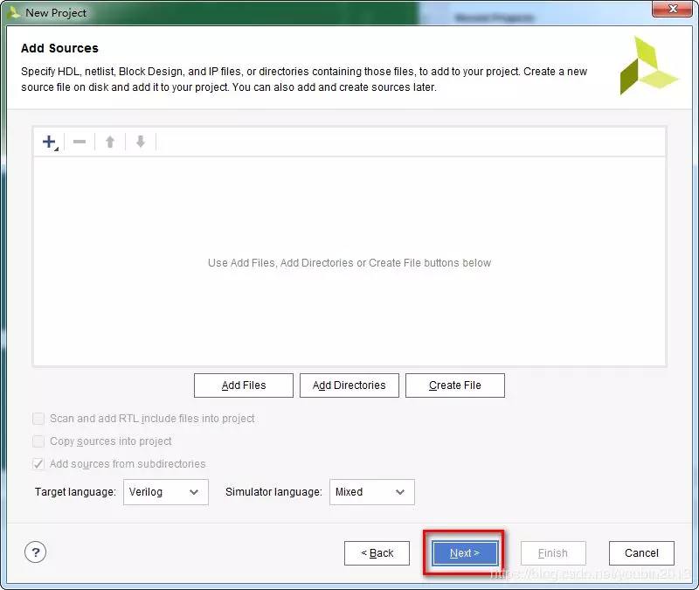Click the minus remove source icon
This screenshot has height=590, width=699.
pos(80,142)
